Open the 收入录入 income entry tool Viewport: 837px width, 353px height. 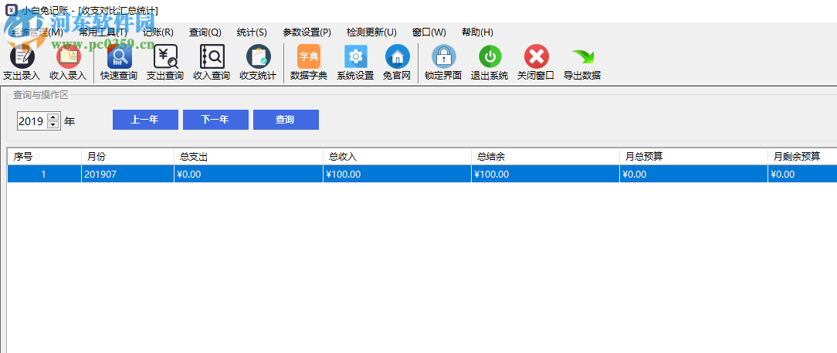tap(68, 63)
